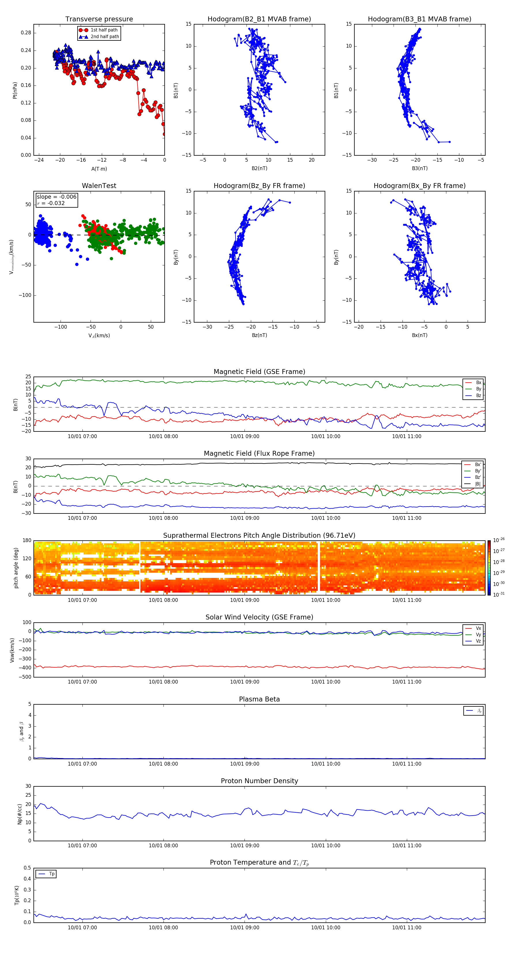Click the 'pitch angle (deg)' axis label
Screen dimensions: 519x953
coord(16,568)
